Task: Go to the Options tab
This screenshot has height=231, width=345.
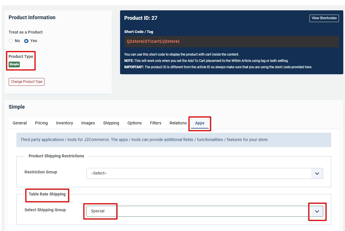Action: pyautogui.click(x=134, y=123)
